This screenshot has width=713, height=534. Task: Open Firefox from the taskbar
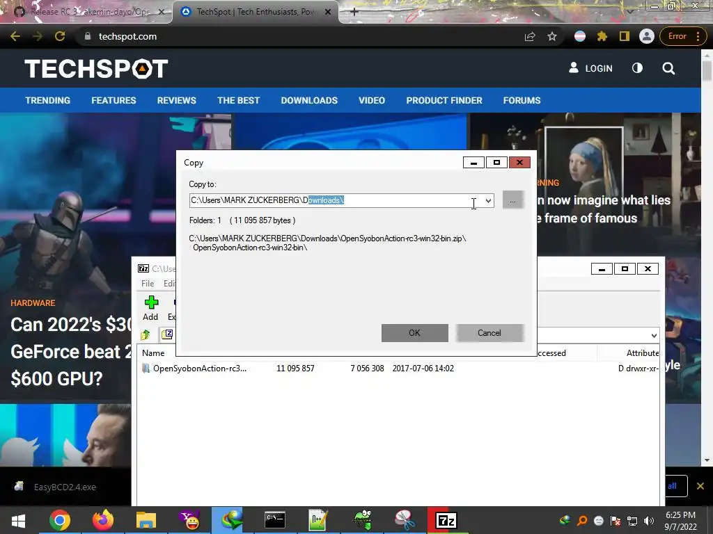point(103,520)
